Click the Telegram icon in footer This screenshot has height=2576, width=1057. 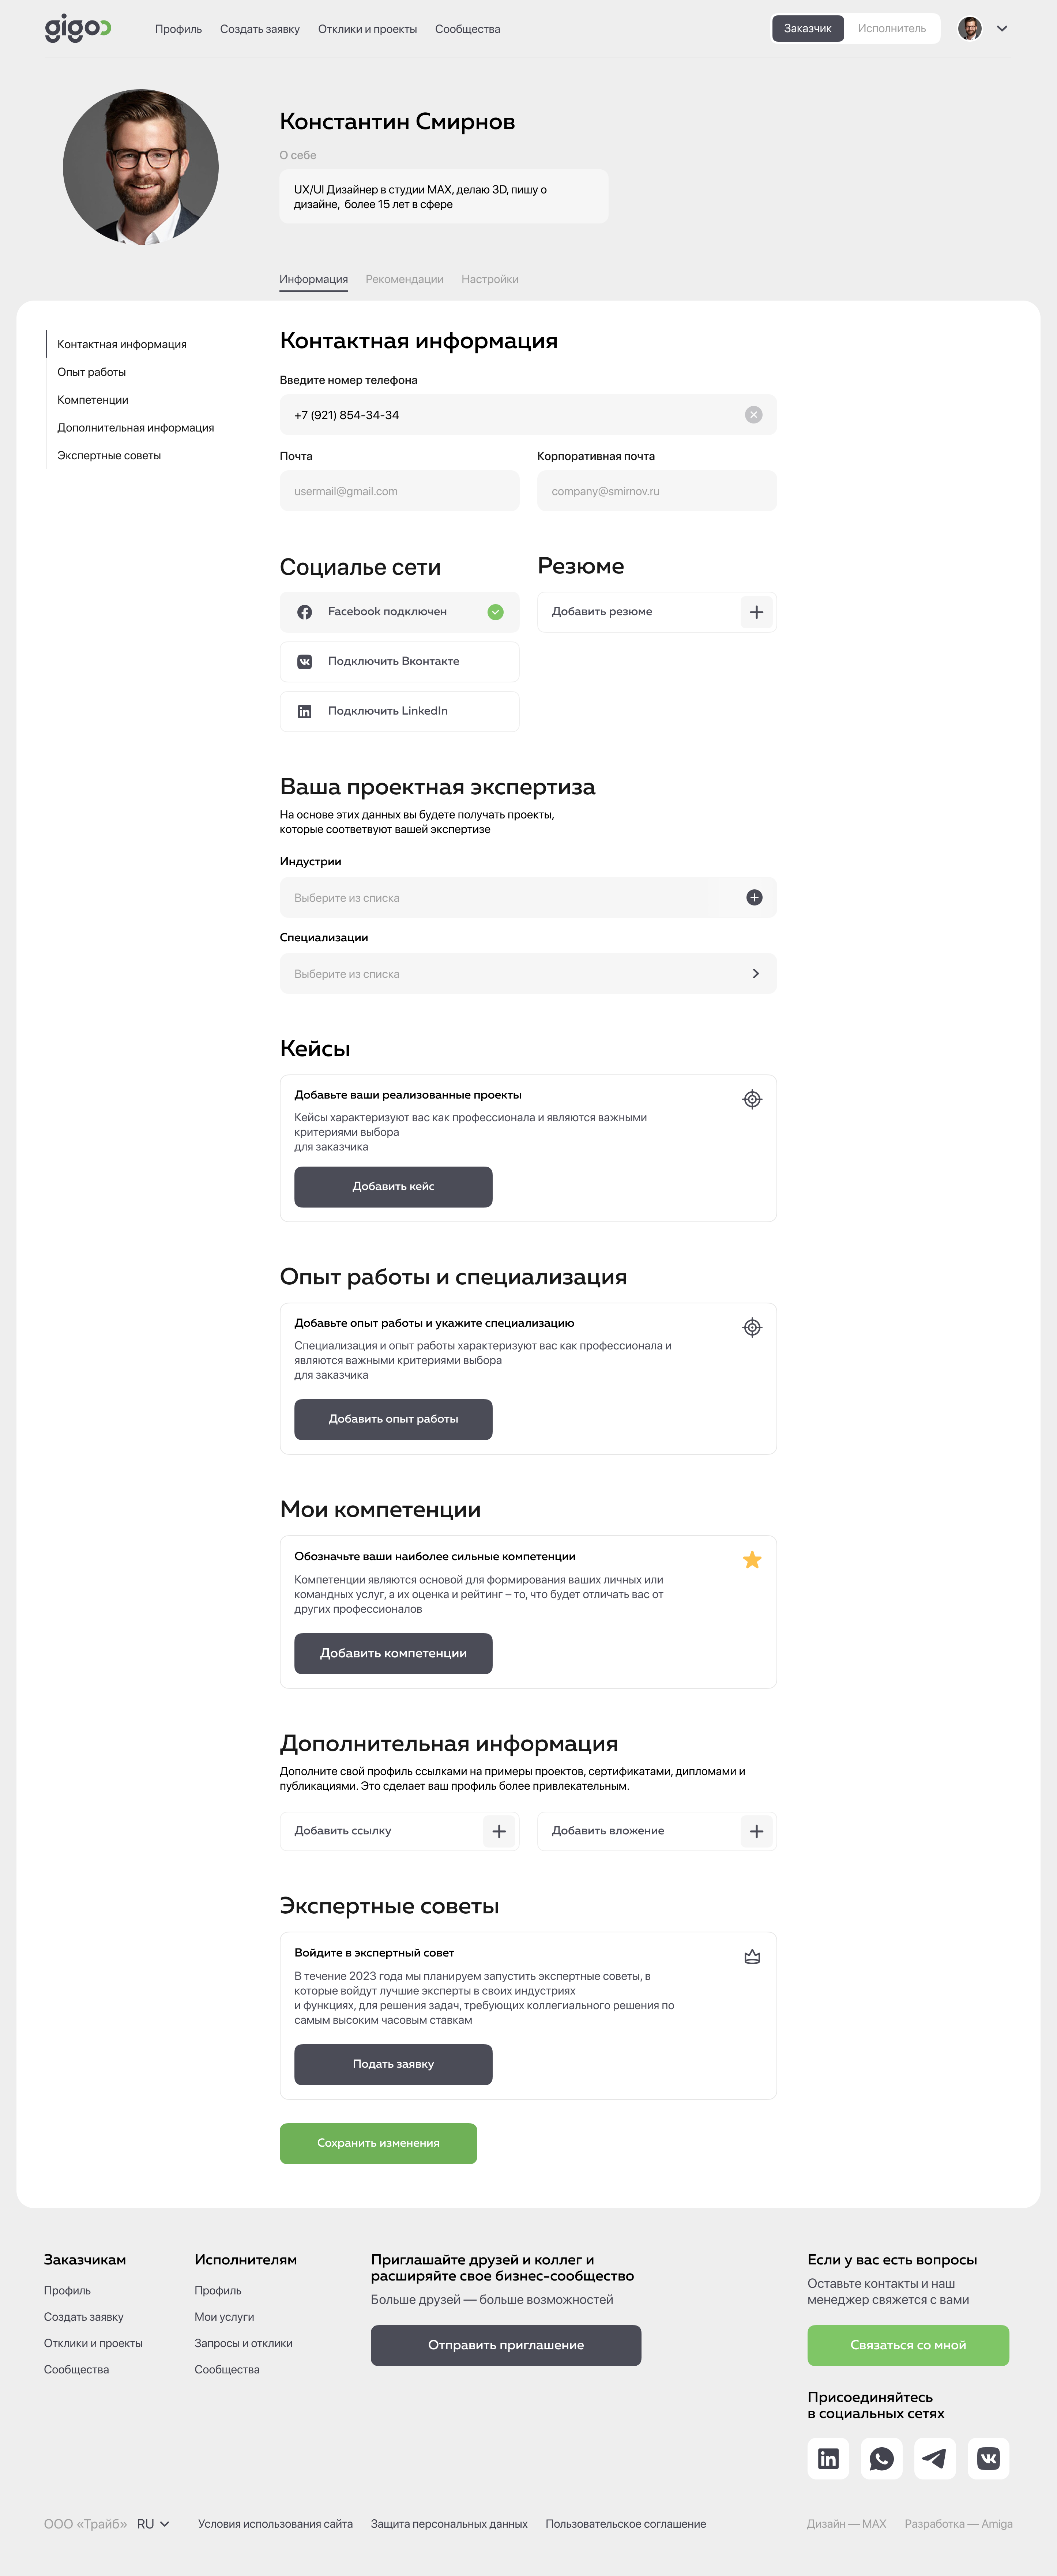point(935,2458)
